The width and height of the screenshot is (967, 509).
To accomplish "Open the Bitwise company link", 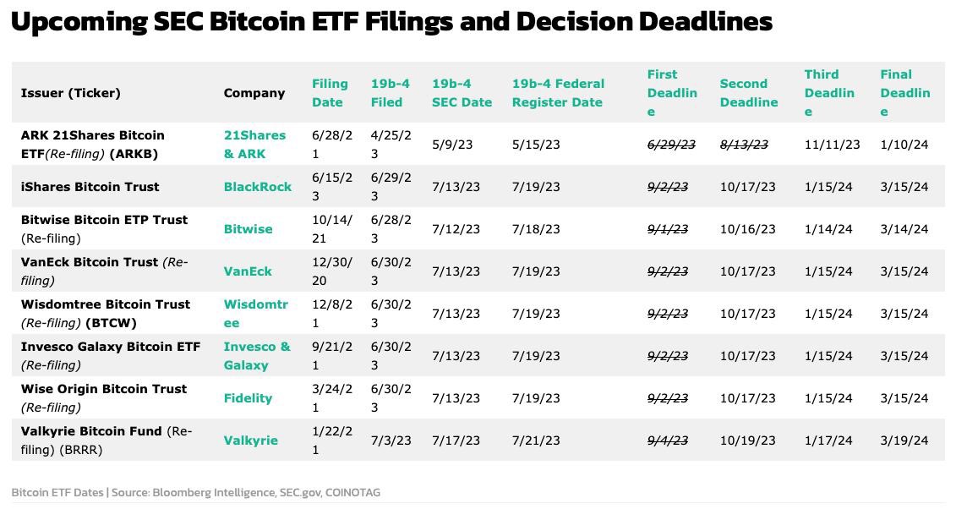I will 248,229.
